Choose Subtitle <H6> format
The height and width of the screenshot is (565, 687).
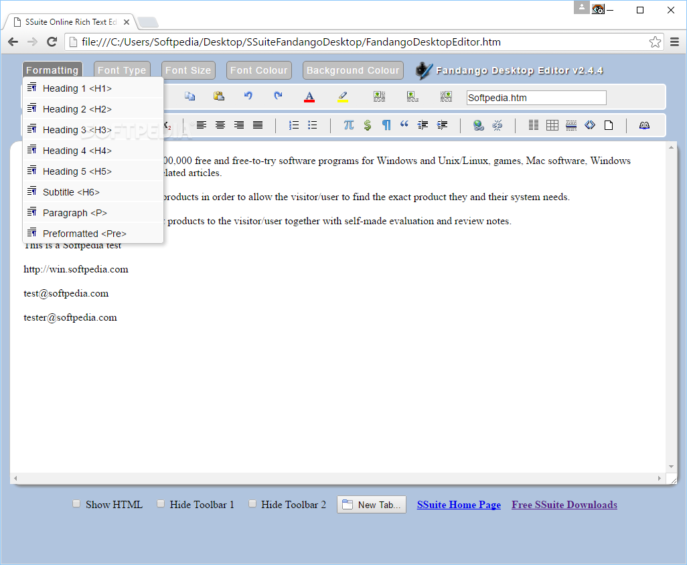(93, 192)
